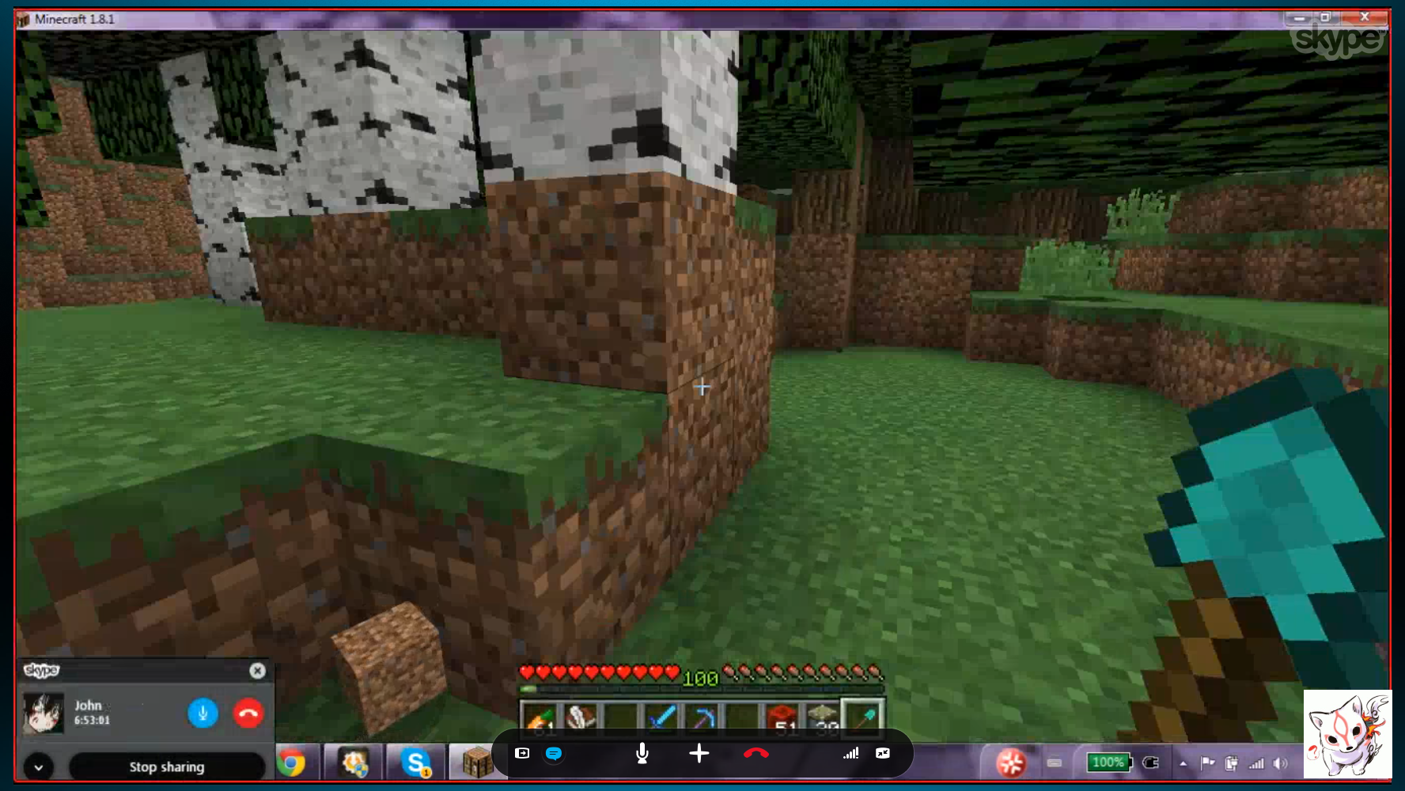Switch to the Minecraft taskbar item
Viewport: 1405px width, 791px height.
click(x=477, y=763)
